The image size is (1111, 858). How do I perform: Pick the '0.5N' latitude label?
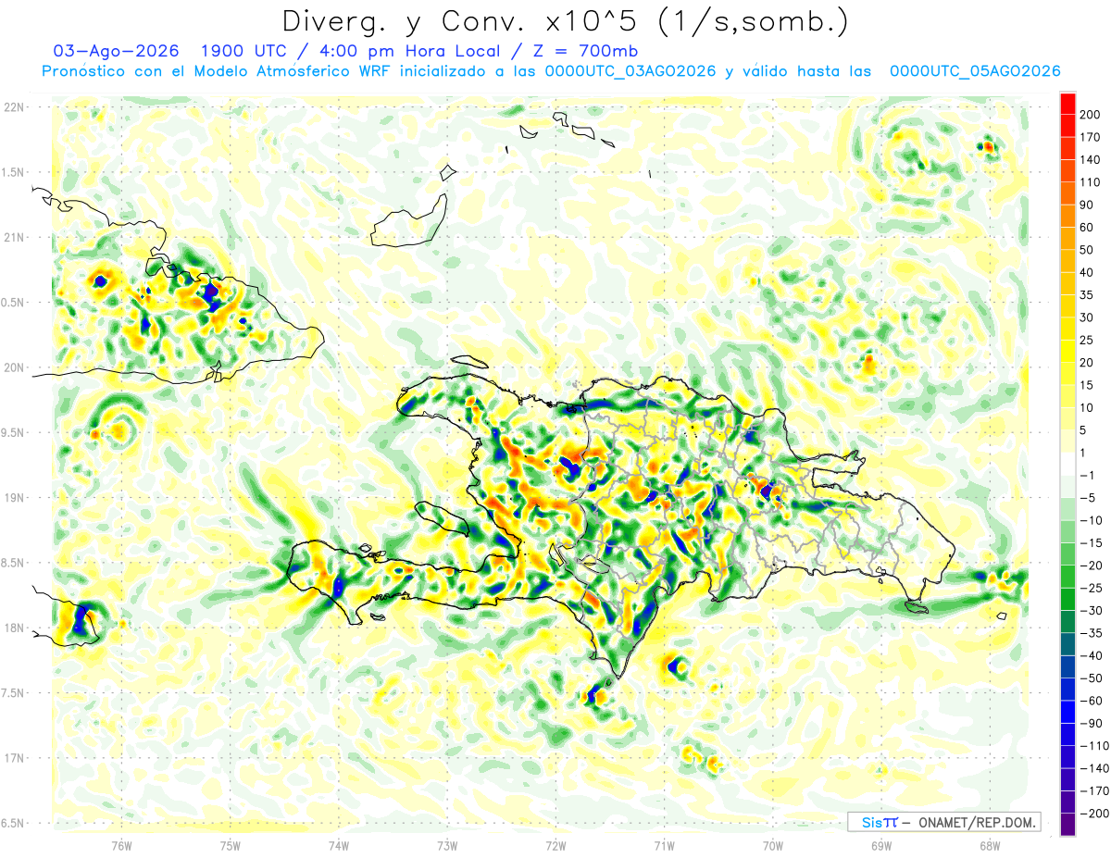pos(14,303)
